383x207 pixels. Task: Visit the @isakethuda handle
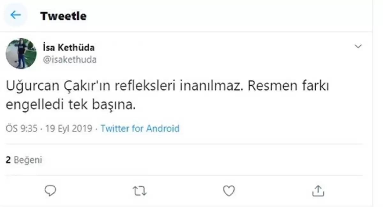[69, 60]
